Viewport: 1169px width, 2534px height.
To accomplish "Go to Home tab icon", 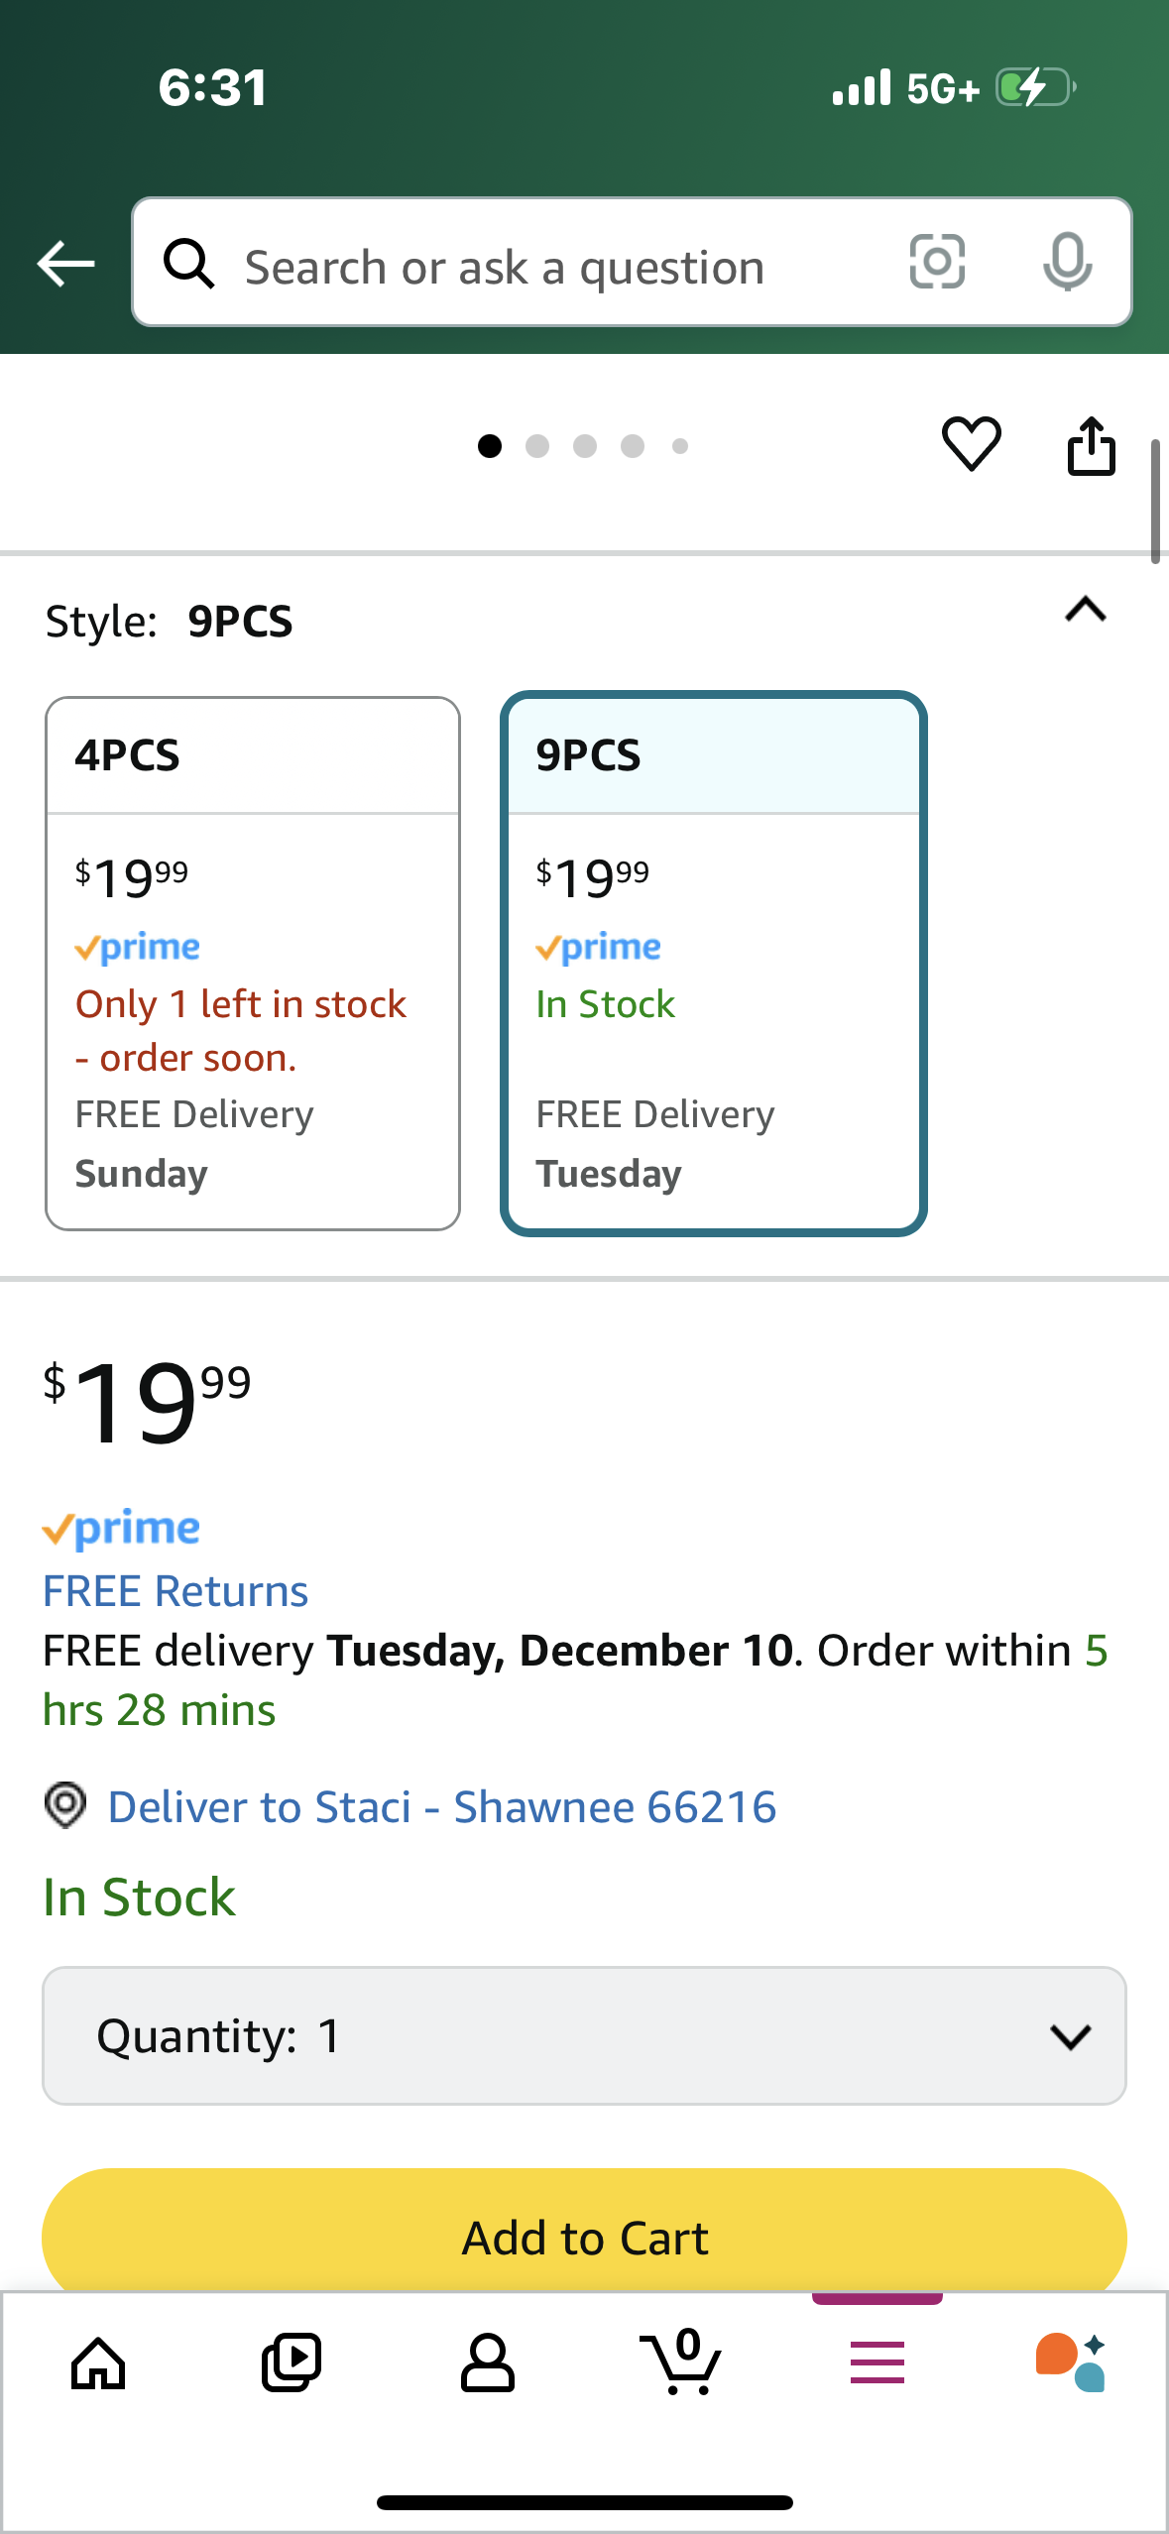I will click(x=98, y=2363).
